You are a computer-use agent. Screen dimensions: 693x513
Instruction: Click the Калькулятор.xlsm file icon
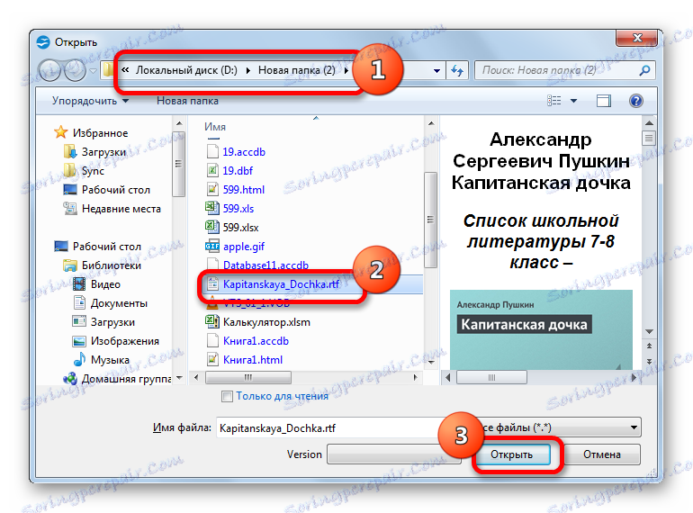(212, 321)
